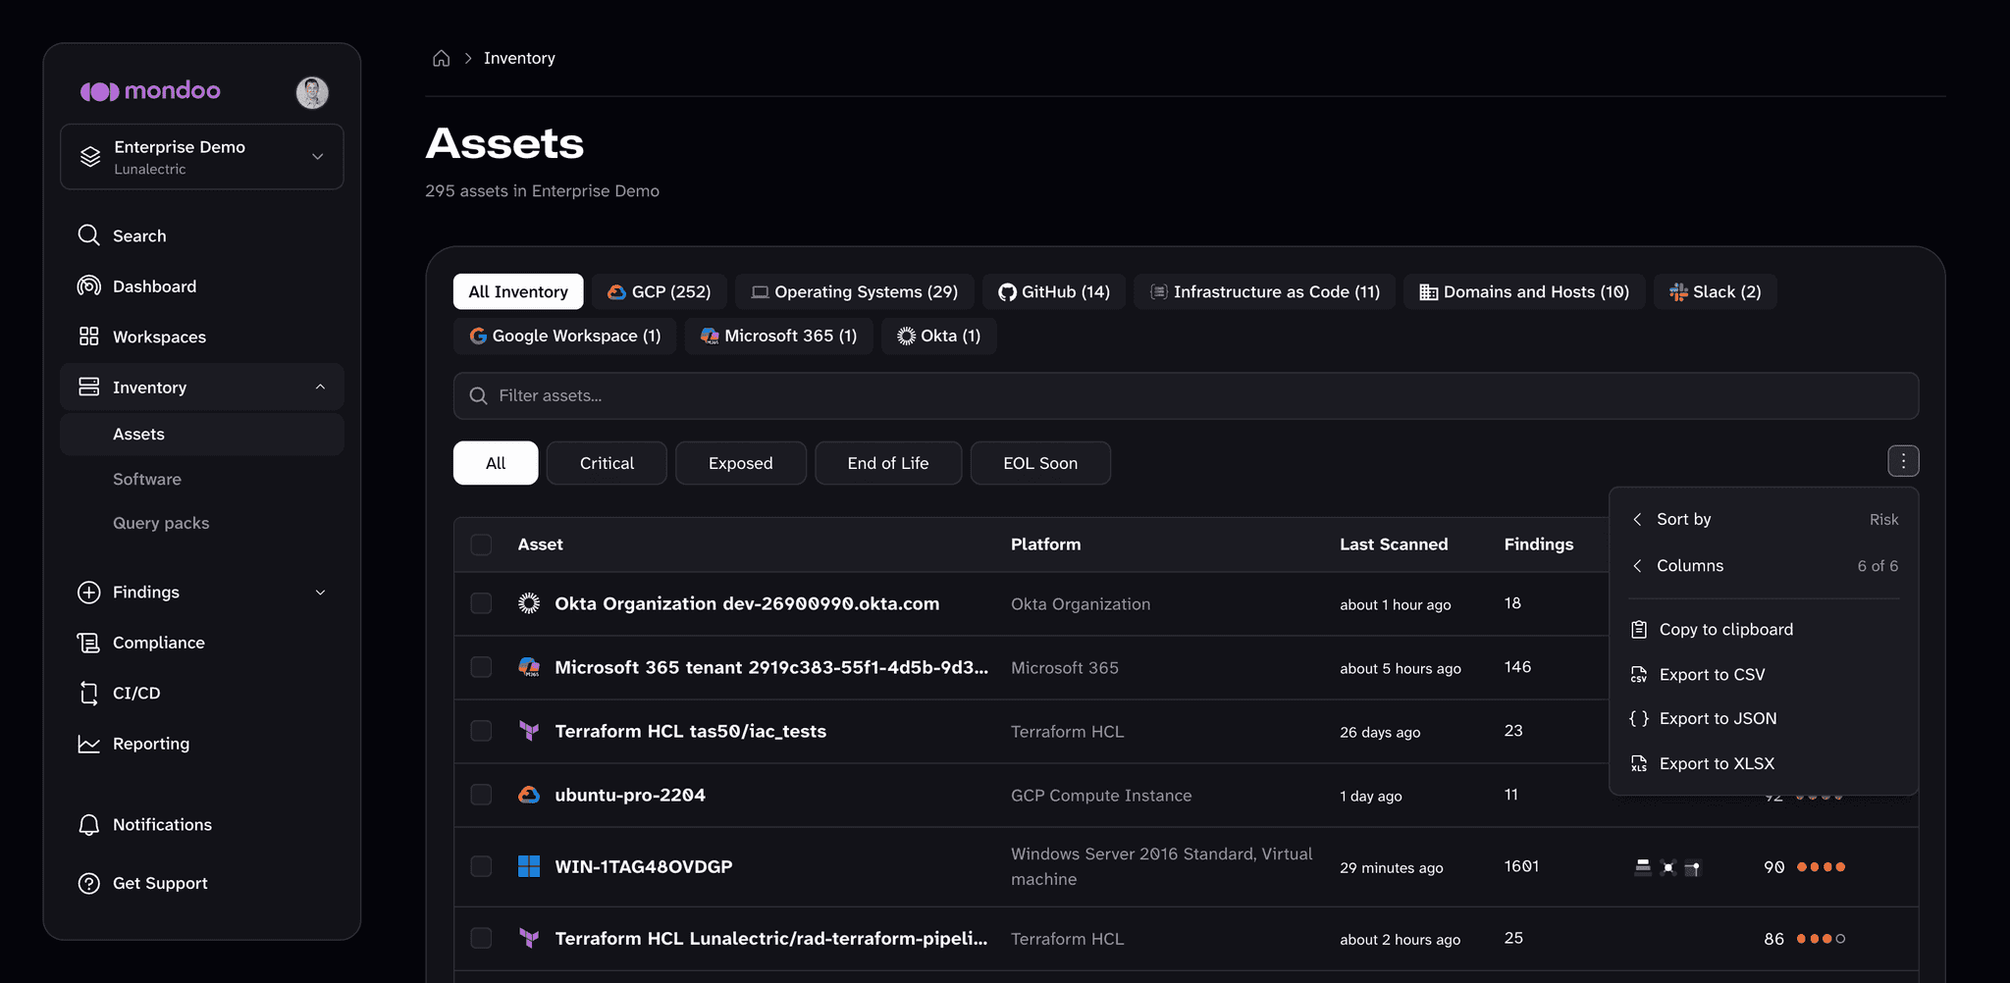
Task: Open the Columns submenu
Action: click(1764, 566)
